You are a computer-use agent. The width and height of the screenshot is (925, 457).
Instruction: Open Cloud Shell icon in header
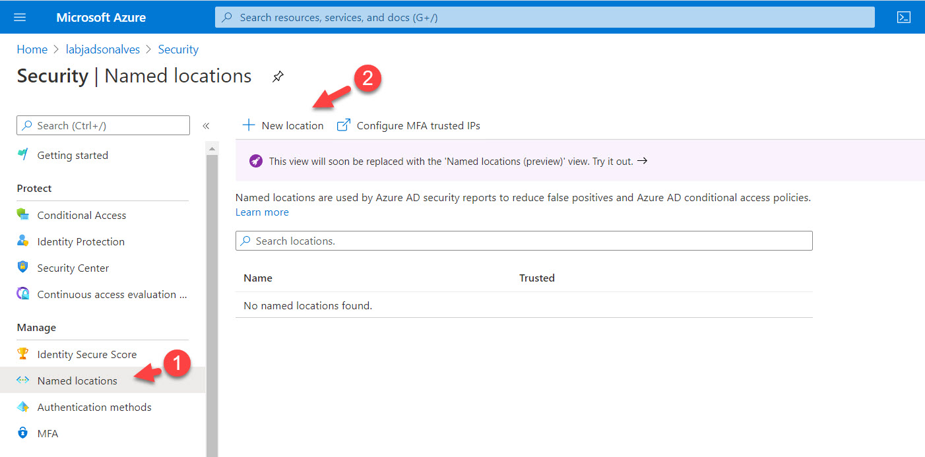click(904, 17)
